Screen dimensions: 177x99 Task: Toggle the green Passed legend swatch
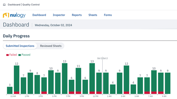pyautogui.click(x=20, y=55)
